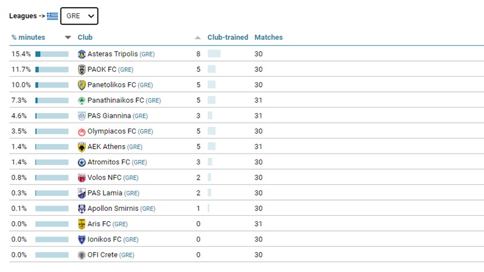Click the Panathinaikos FC crest icon
The width and height of the screenshot is (484, 272).
(x=82, y=100)
